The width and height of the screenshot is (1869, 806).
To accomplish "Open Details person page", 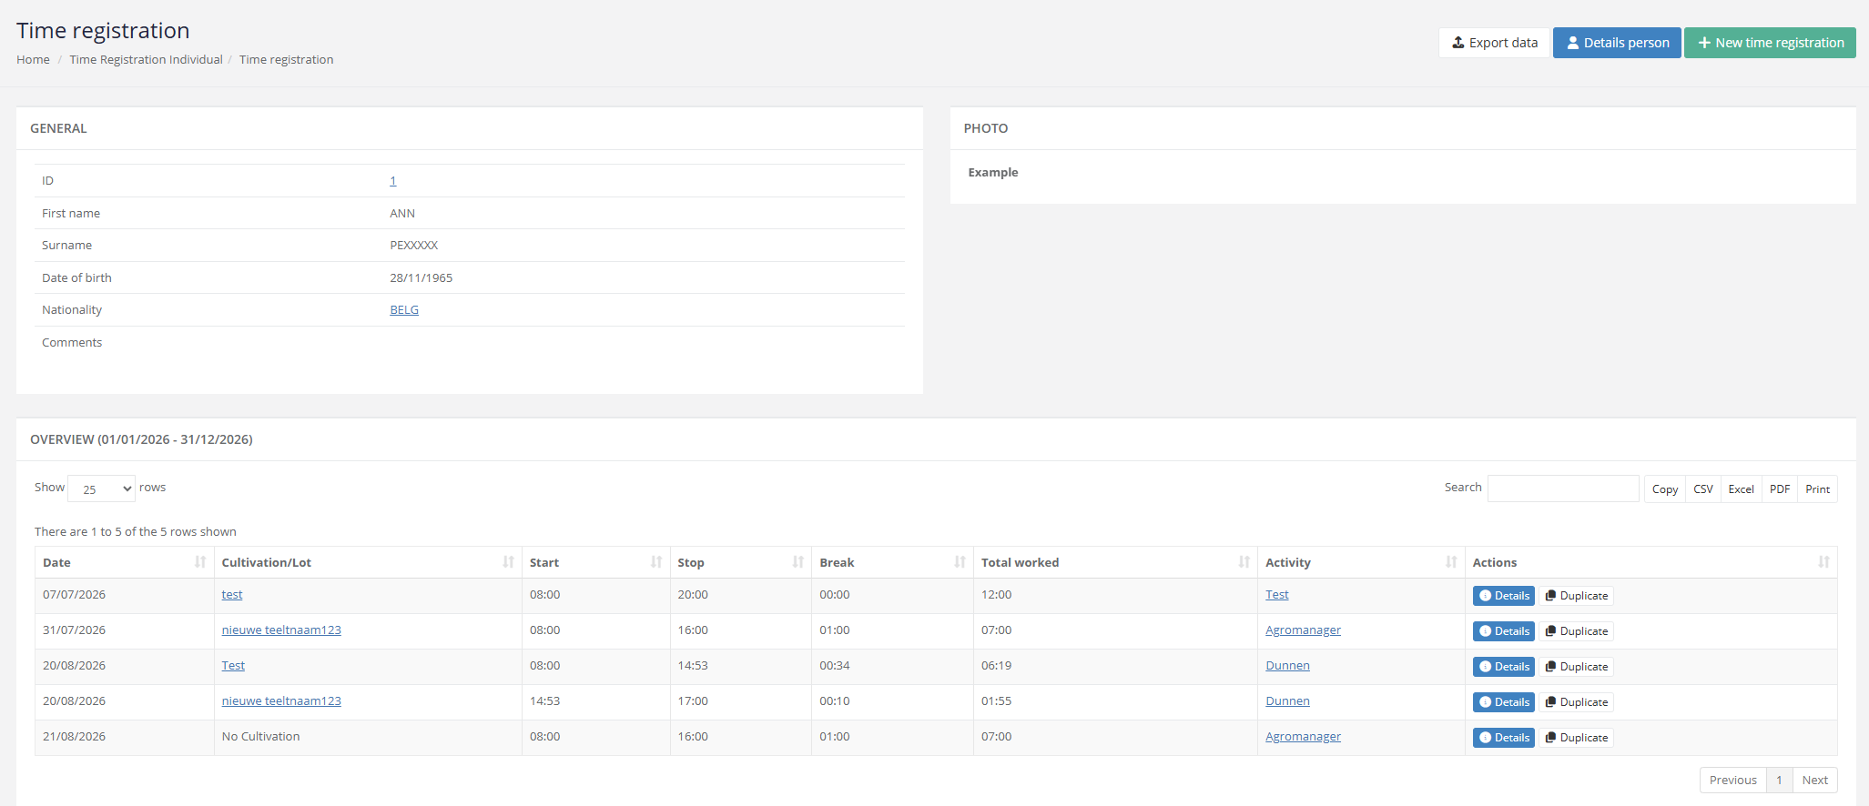I will [1617, 43].
